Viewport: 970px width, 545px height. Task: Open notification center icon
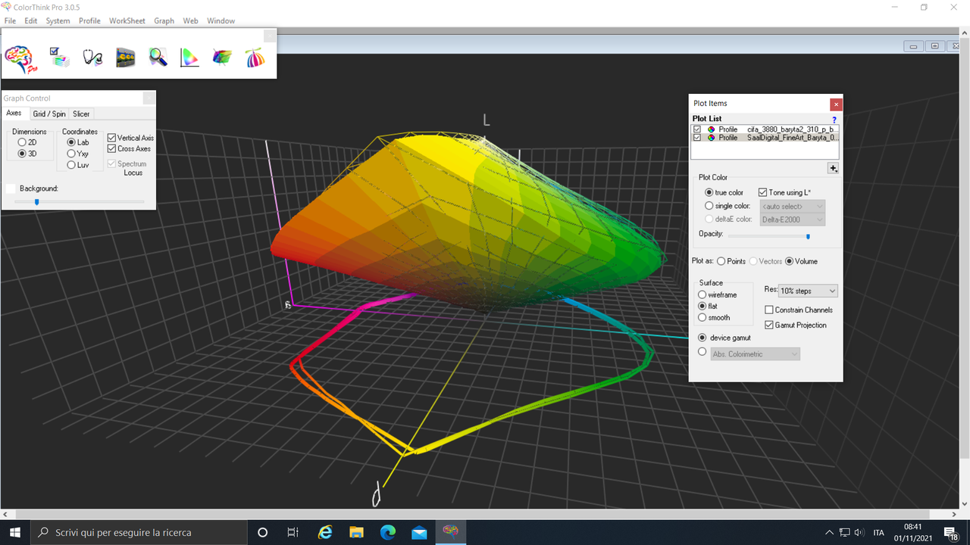coord(950,532)
